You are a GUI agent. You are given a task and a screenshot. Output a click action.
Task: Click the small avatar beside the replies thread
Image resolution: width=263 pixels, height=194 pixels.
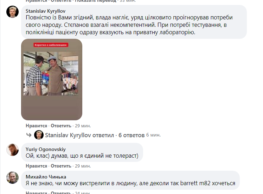pyautogui.click(x=39, y=135)
